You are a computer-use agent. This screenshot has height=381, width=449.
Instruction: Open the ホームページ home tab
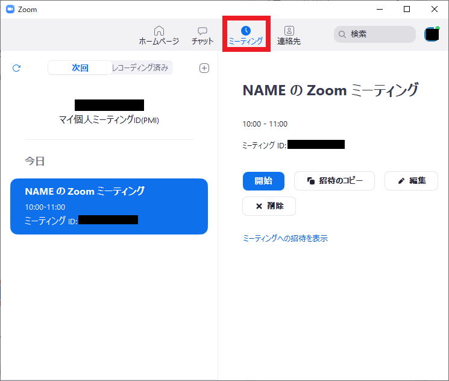click(159, 35)
